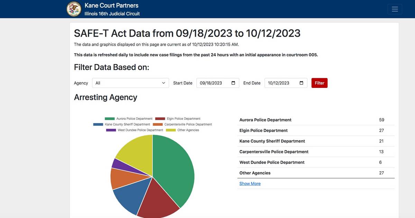The width and height of the screenshot is (415, 218).
Task: Click the red Filter button
Action: click(320, 83)
